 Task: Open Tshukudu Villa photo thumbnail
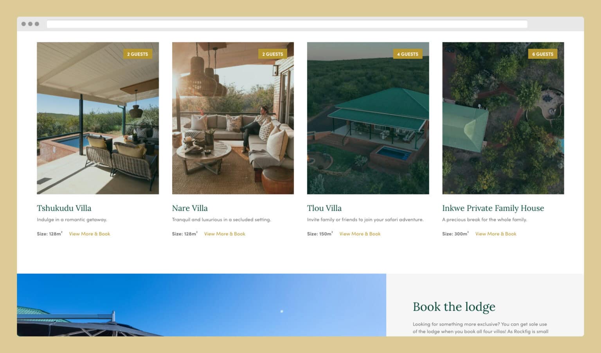98,118
